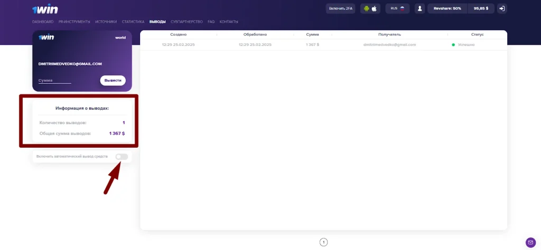Click the Включить 2FA button
541x250 pixels.
pyautogui.click(x=341, y=8)
